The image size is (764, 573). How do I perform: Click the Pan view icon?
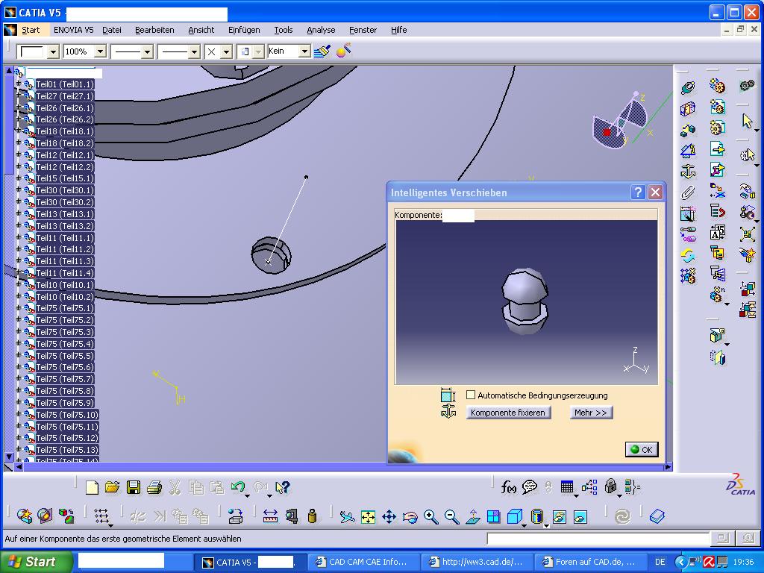pyautogui.click(x=389, y=516)
